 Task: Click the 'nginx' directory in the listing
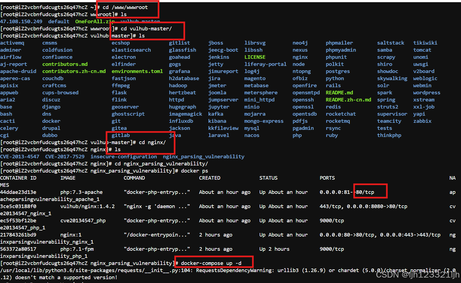300,57
